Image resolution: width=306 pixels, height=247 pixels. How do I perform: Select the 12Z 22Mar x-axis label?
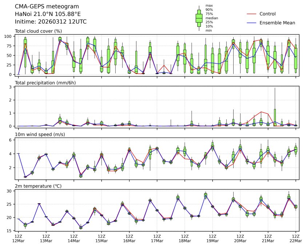[295, 238]
